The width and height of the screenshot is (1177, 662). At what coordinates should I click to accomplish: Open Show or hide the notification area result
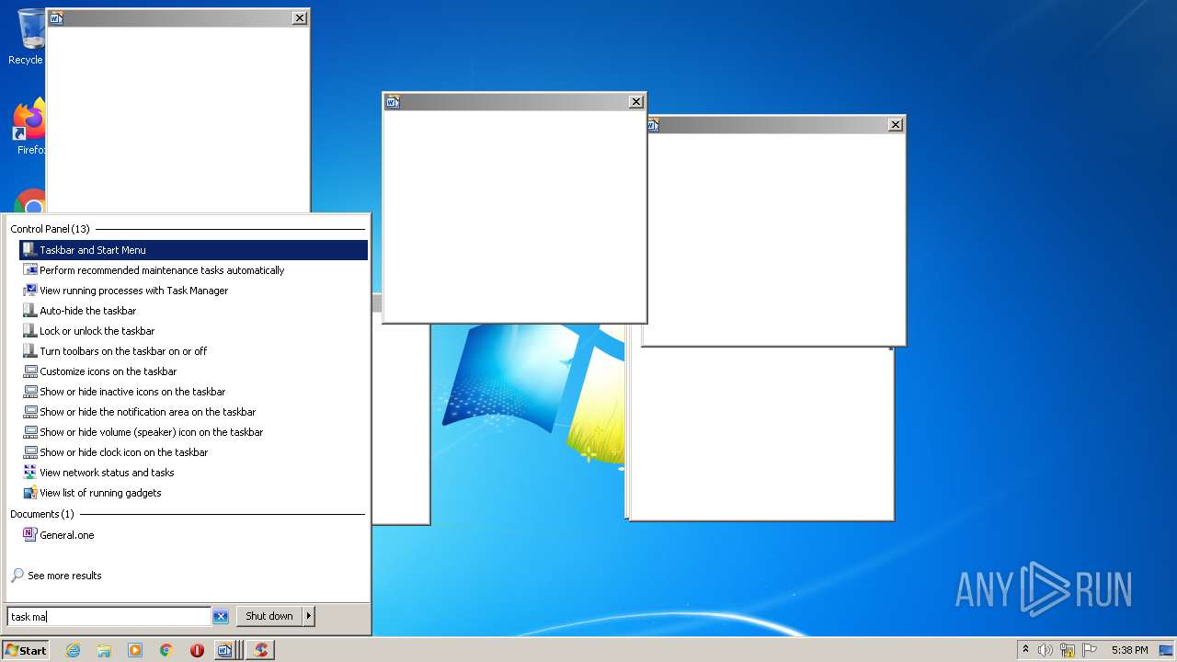click(193, 412)
